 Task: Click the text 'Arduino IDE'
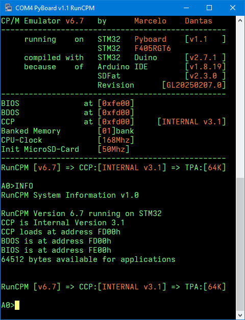point(122,67)
